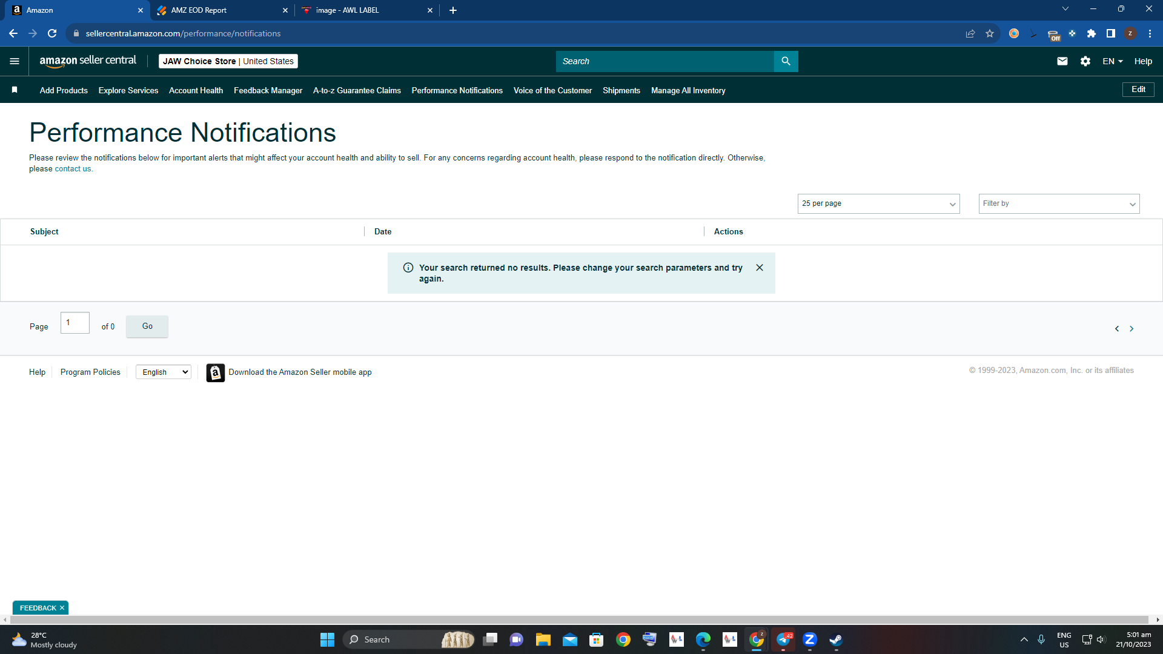This screenshot has width=1163, height=654.
Task: Open the buyer messages envelope icon
Action: (1062, 61)
